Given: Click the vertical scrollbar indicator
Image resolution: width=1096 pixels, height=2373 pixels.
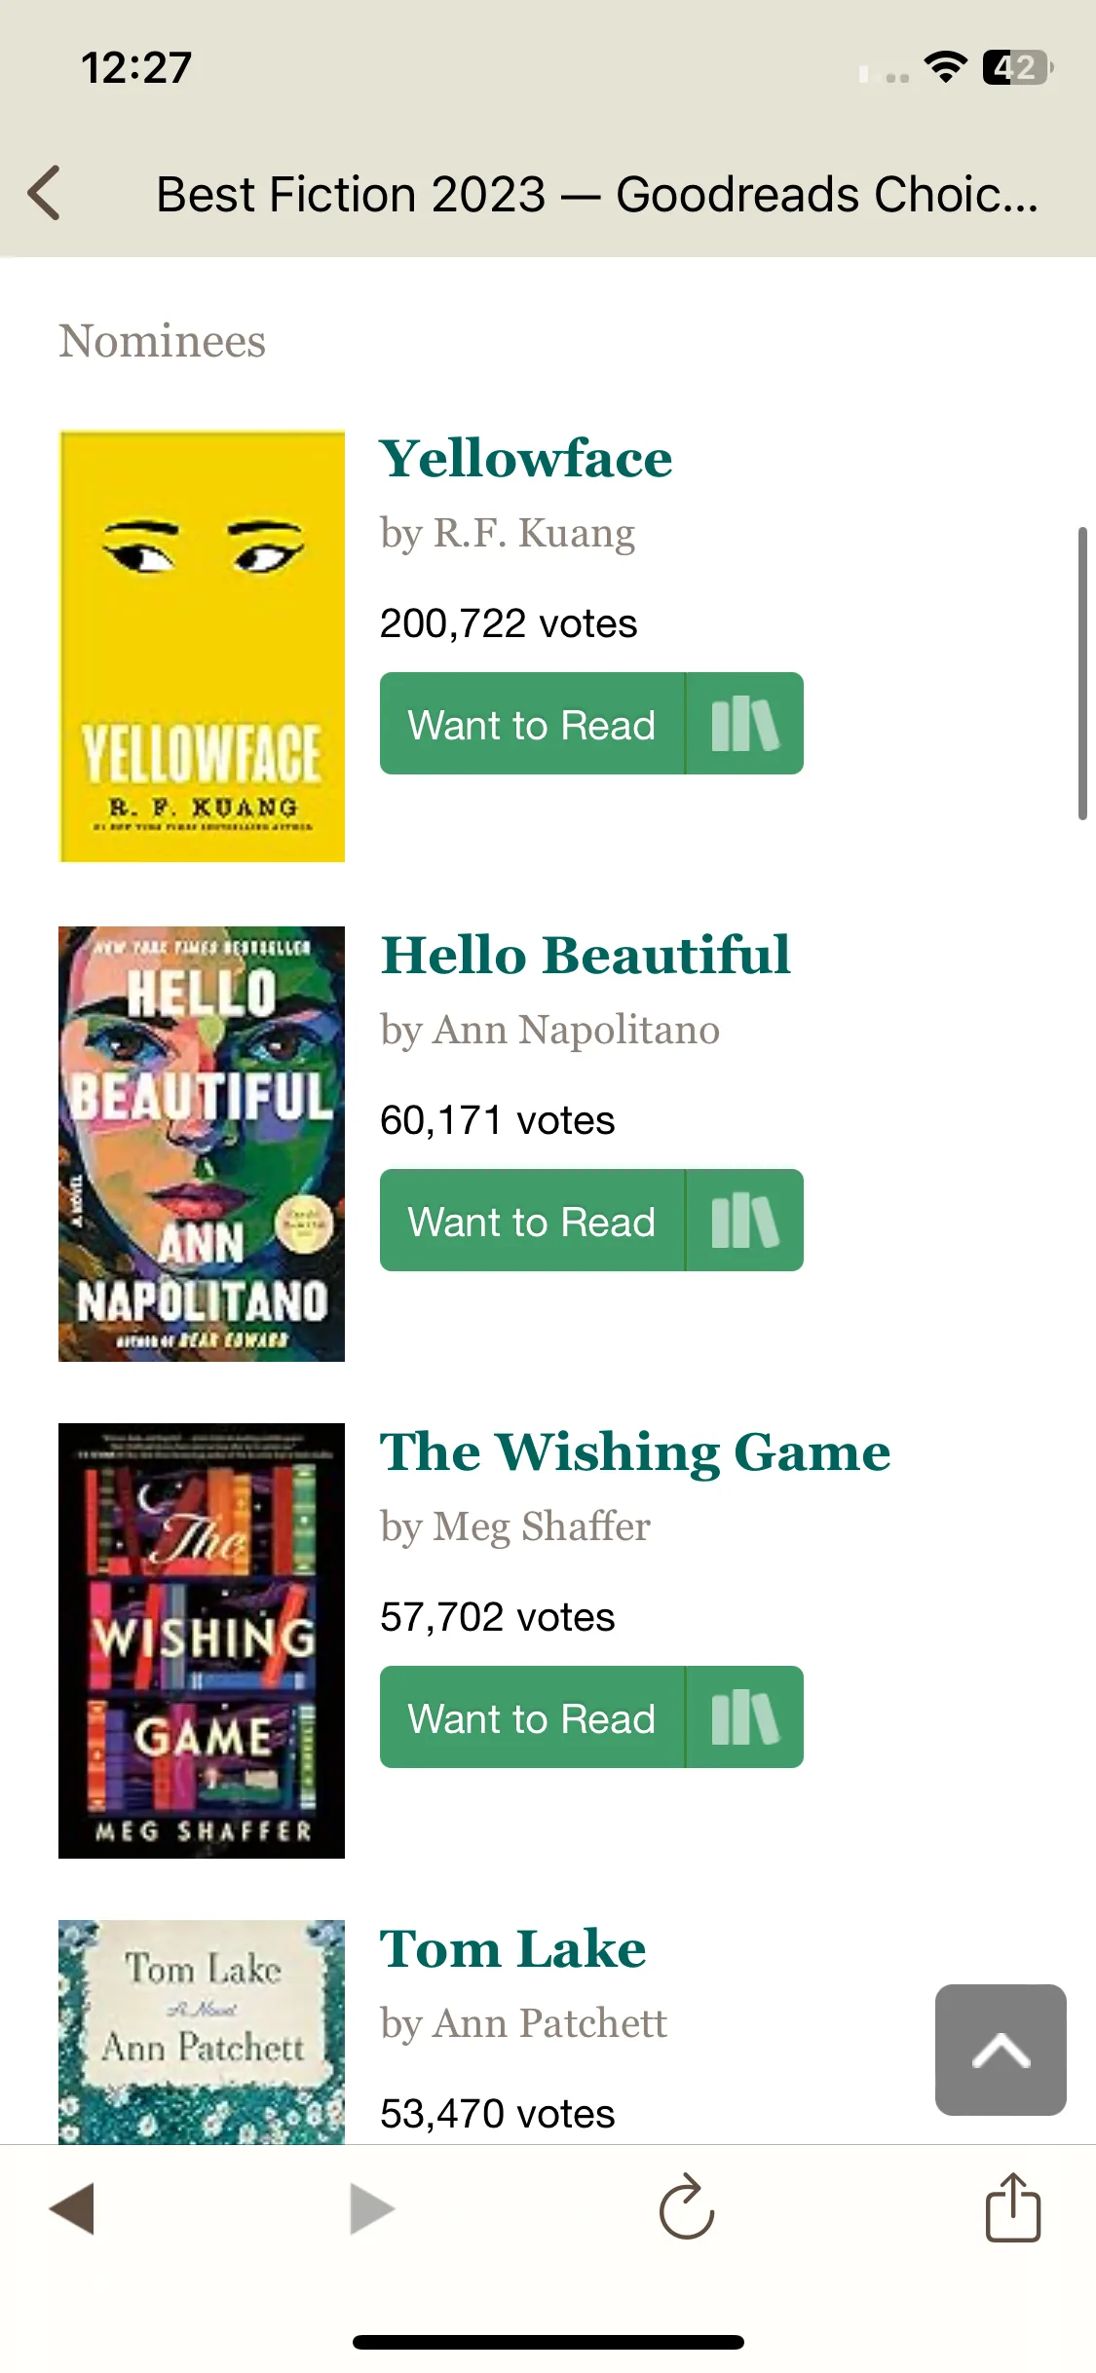Looking at the screenshot, I should (1081, 673).
